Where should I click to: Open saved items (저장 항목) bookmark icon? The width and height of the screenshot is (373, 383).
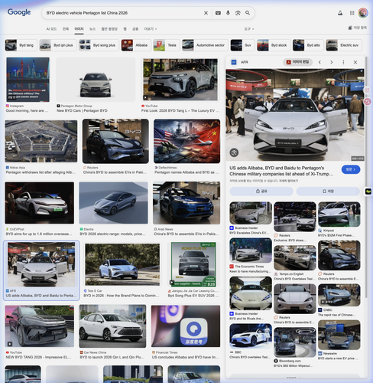(358, 28)
